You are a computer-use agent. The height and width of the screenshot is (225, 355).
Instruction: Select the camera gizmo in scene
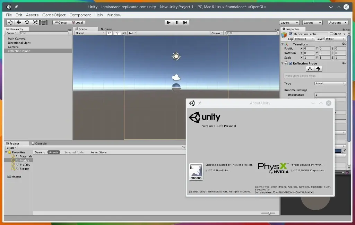tap(176, 78)
